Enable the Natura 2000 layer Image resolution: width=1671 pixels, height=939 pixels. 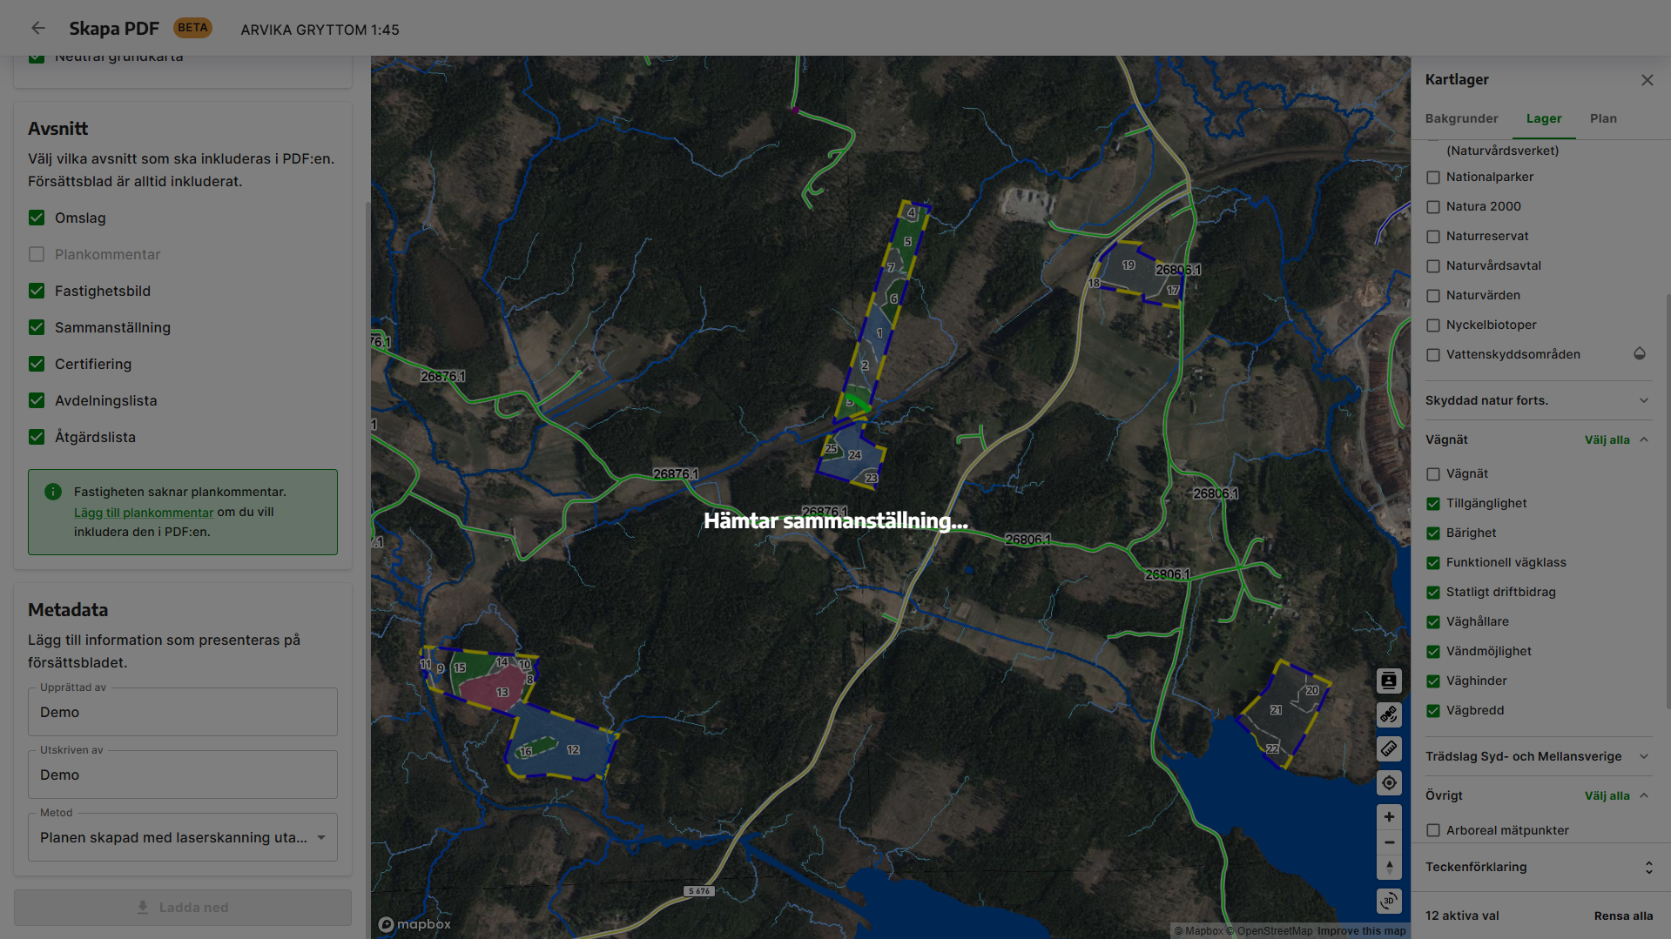coord(1433,207)
